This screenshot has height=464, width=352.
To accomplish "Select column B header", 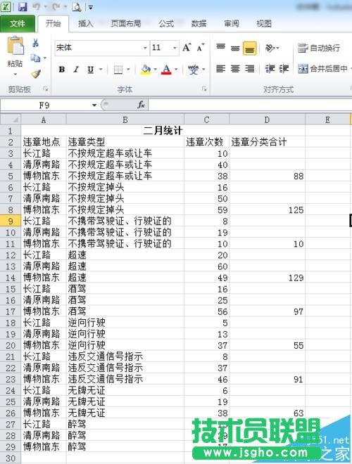I will click(x=125, y=120).
